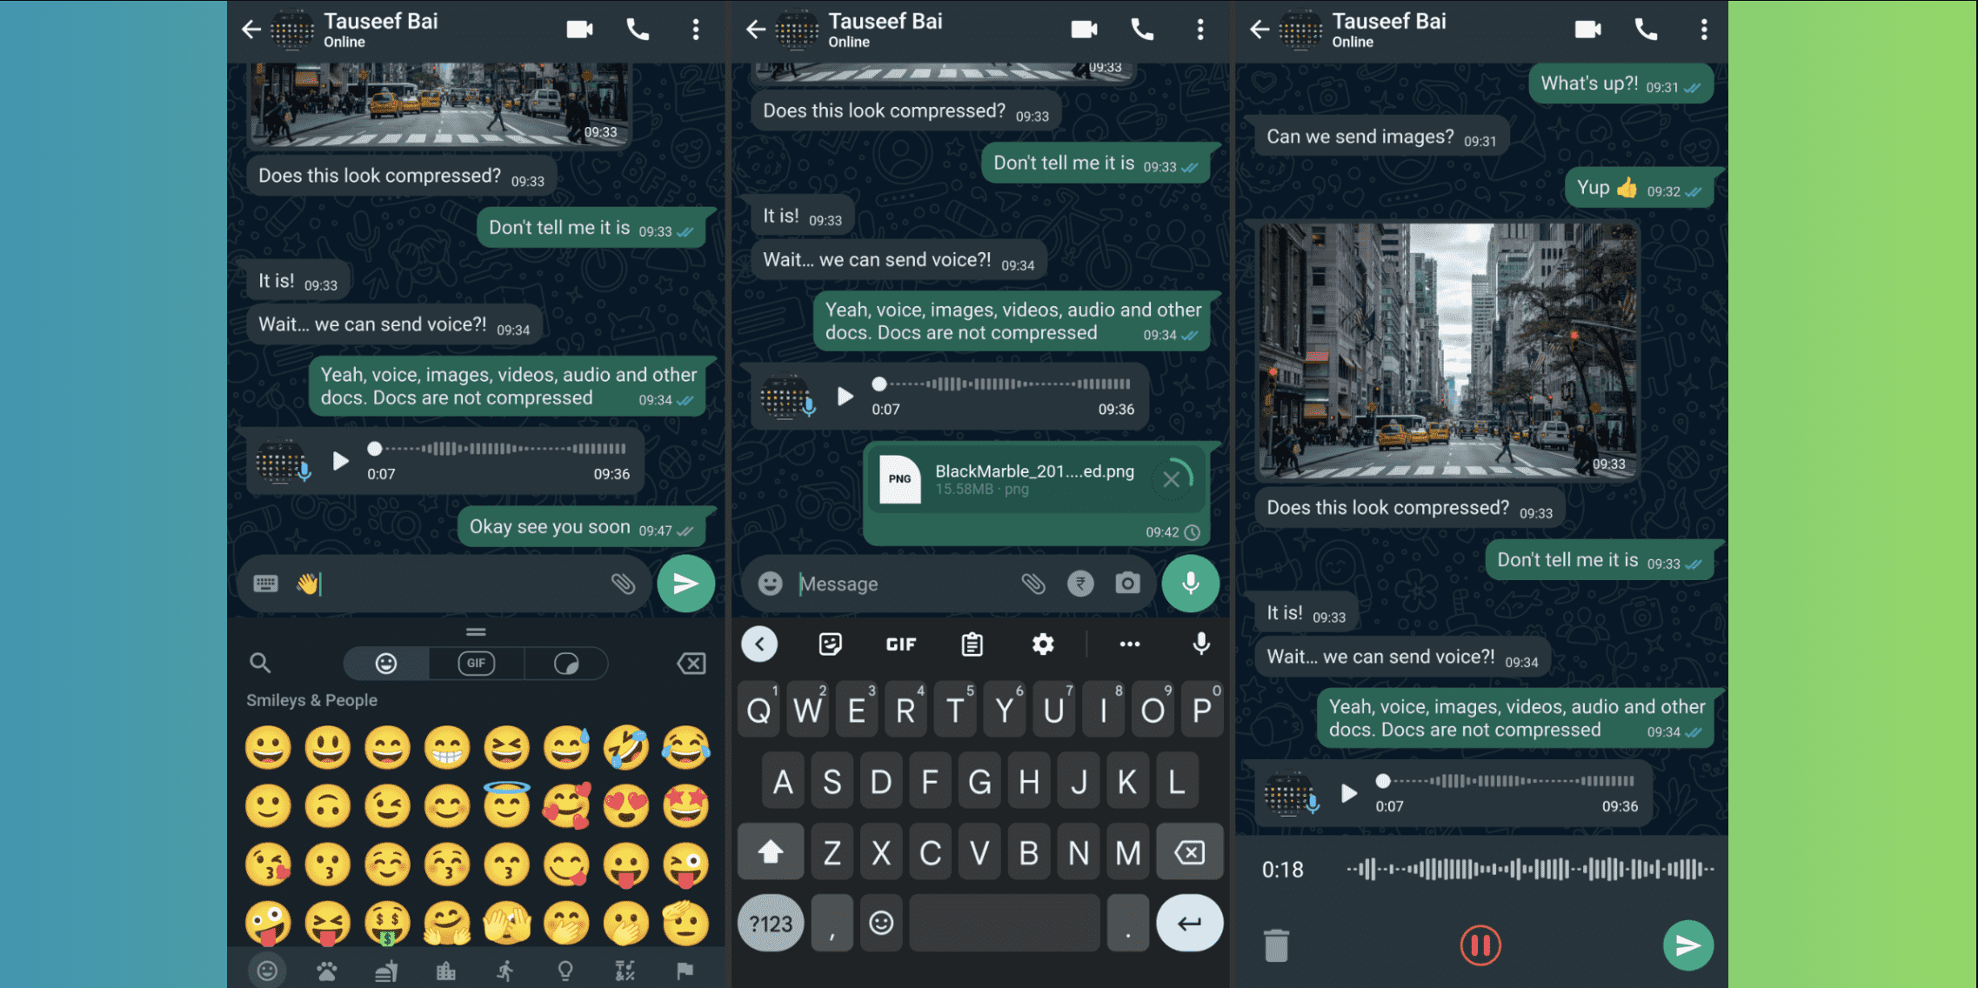The height and width of the screenshot is (988, 1978).
Task: Tap the rupee payment icon
Action: tap(1080, 584)
